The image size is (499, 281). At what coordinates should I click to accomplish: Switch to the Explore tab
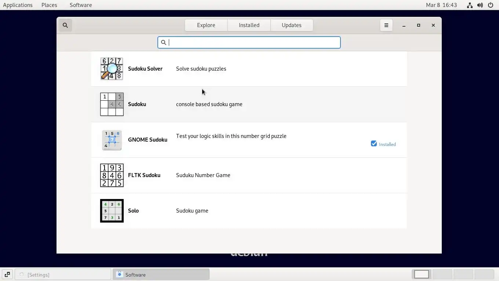(206, 25)
